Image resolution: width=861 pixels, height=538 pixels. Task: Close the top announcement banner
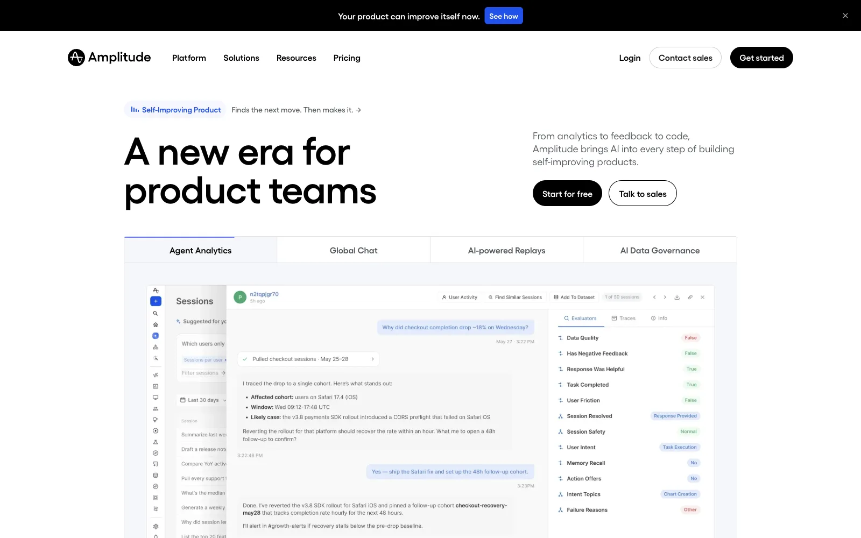pos(845,16)
